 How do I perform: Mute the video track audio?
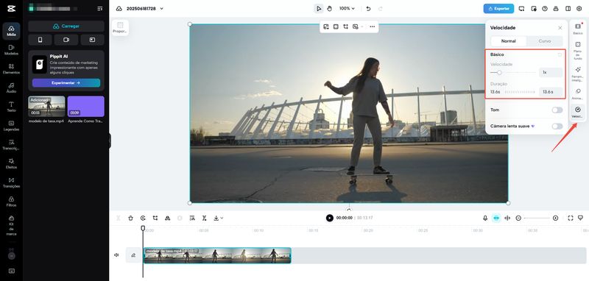(x=116, y=255)
